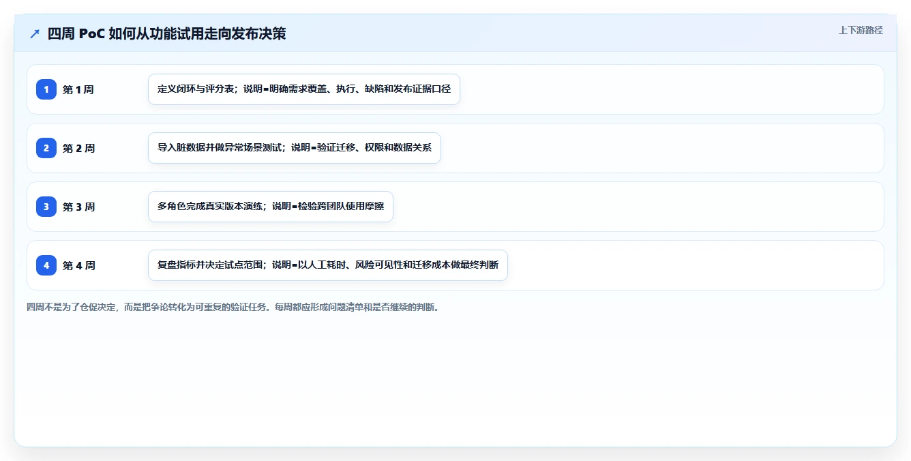Click the footnote starting 四周不是为了仓促决定
The width and height of the screenshot is (911, 461).
pyautogui.click(x=234, y=307)
